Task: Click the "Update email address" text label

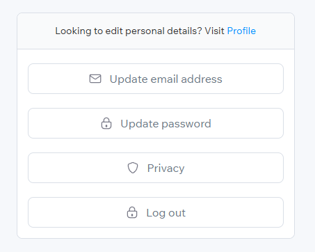Action: click(x=166, y=79)
